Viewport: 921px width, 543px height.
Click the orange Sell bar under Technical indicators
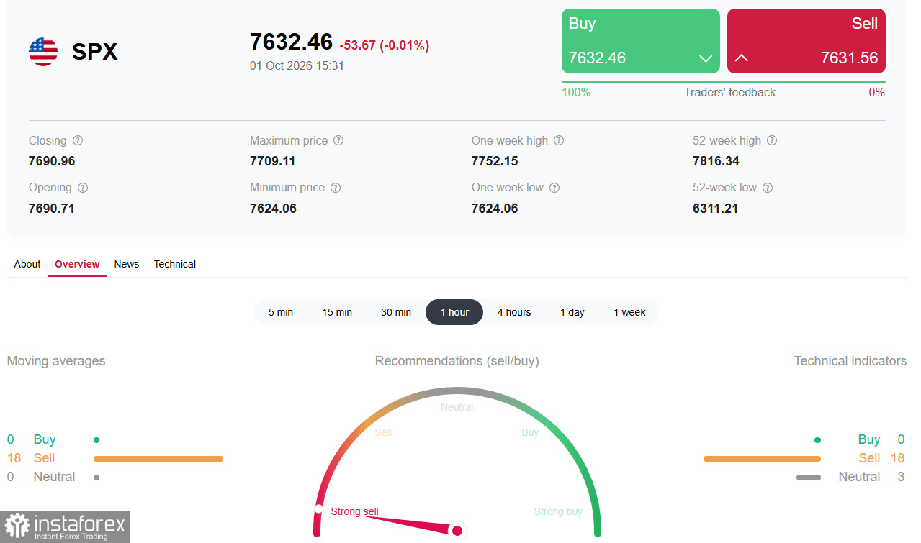point(762,458)
